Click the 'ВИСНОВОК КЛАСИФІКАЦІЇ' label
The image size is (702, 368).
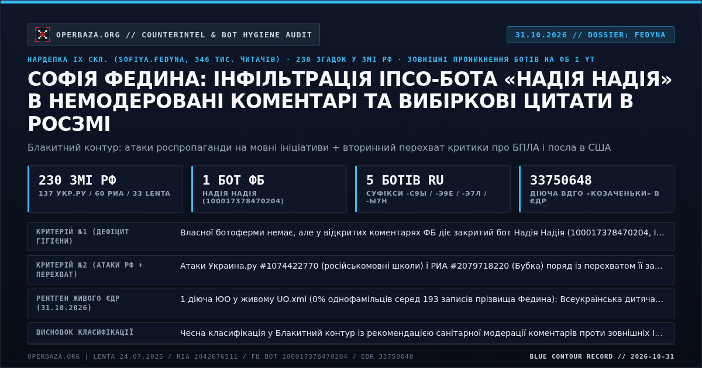pos(85,332)
